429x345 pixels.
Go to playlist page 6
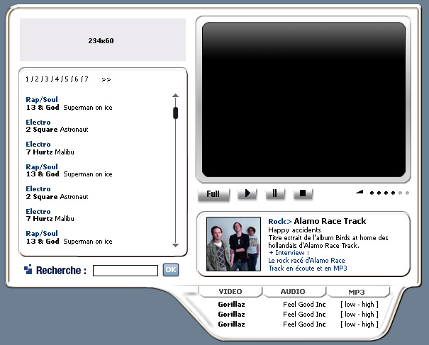[x=77, y=79]
